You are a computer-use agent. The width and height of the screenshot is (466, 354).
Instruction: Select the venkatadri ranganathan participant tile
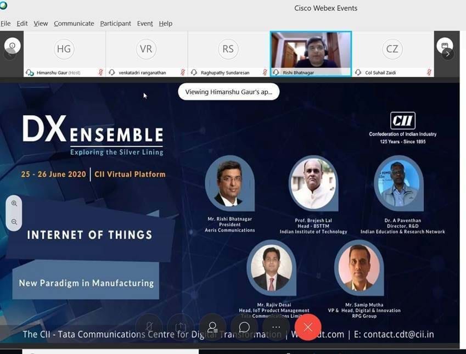click(147, 54)
